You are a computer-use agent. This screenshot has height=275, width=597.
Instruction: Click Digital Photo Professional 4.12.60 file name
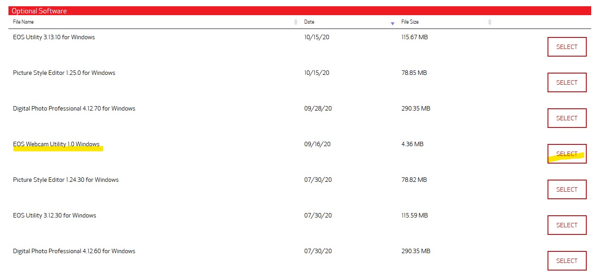(74, 251)
